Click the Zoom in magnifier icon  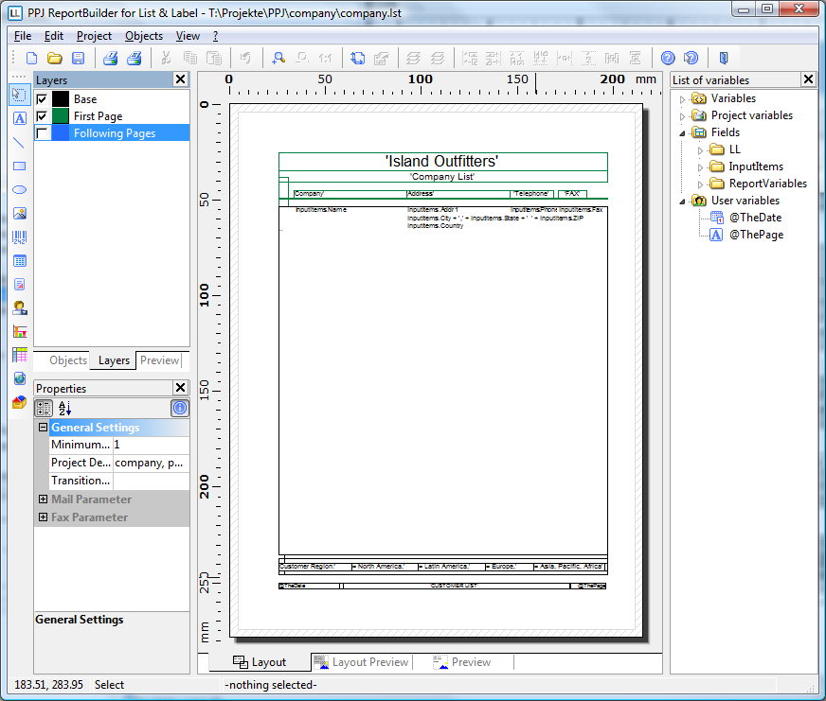pyautogui.click(x=278, y=58)
